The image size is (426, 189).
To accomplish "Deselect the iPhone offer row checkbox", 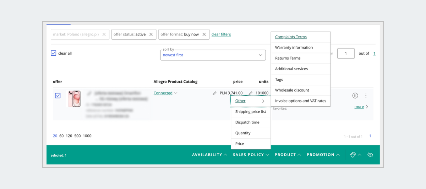I will point(58,95).
